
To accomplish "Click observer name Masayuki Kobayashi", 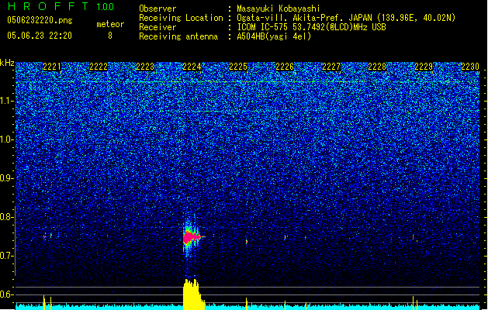I will [x=278, y=9].
